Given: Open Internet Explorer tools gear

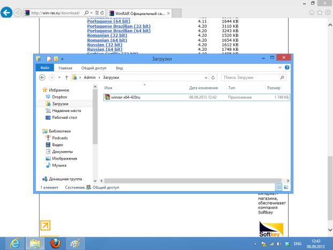Looking at the screenshot, I should point(328,13).
